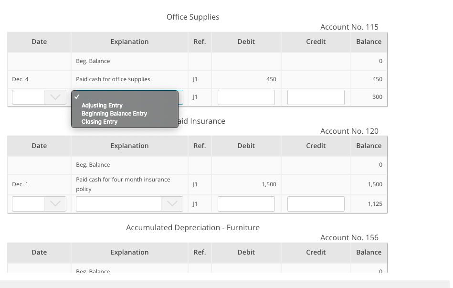Click the debit input in the Office Supplies entry row

[246, 97]
